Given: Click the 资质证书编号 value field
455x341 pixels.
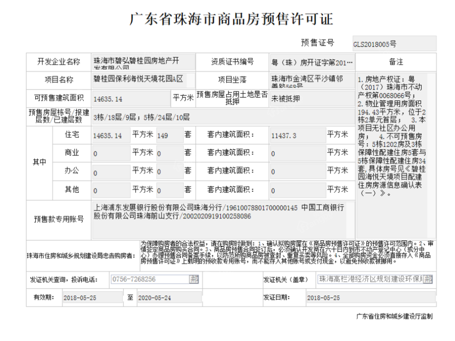Looking at the screenshot, I should click(x=312, y=62).
